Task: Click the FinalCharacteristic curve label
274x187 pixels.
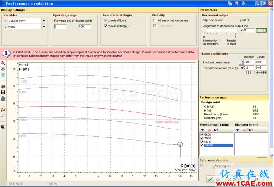Action: [167, 122]
